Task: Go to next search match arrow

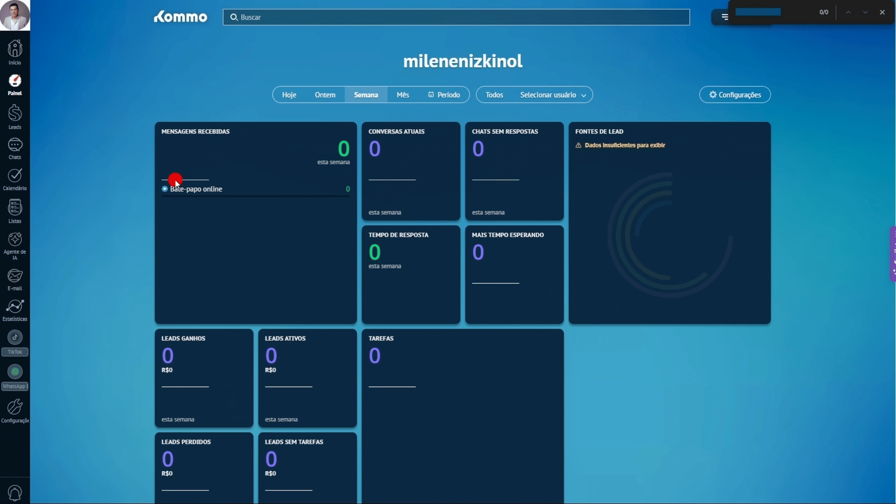Action: point(865,12)
